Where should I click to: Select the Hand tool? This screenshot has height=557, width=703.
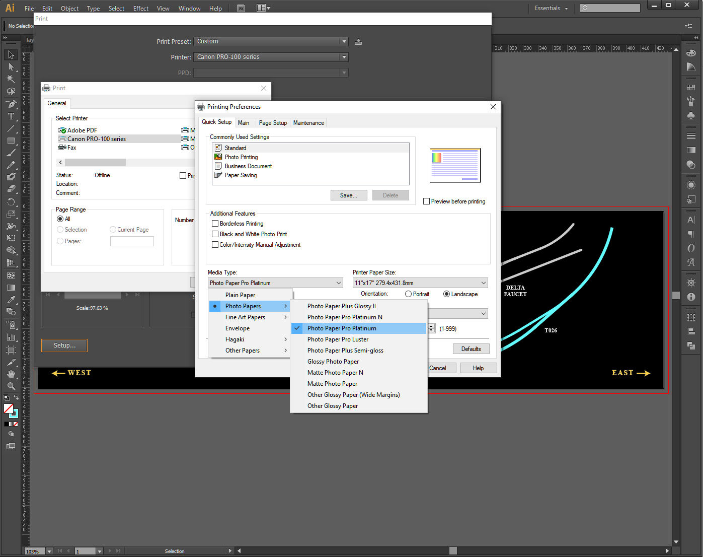coord(11,374)
